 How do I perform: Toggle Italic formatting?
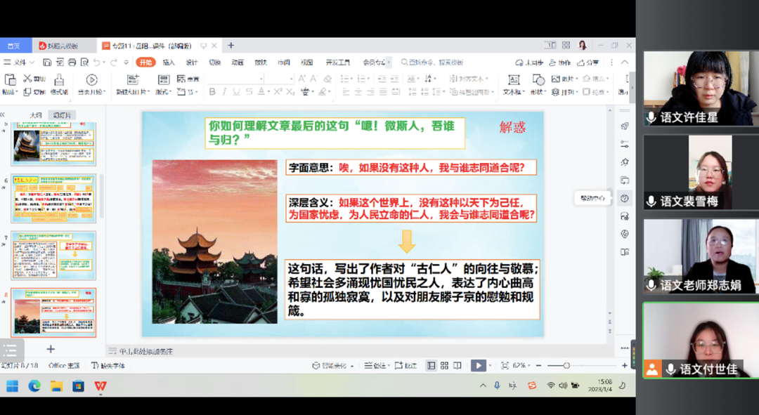(224, 91)
